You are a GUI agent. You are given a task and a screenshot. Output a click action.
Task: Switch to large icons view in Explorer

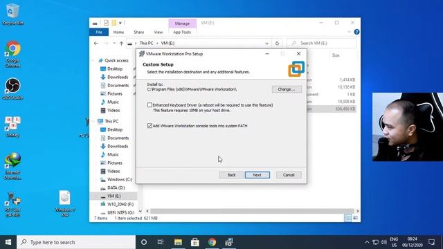click(x=355, y=218)
